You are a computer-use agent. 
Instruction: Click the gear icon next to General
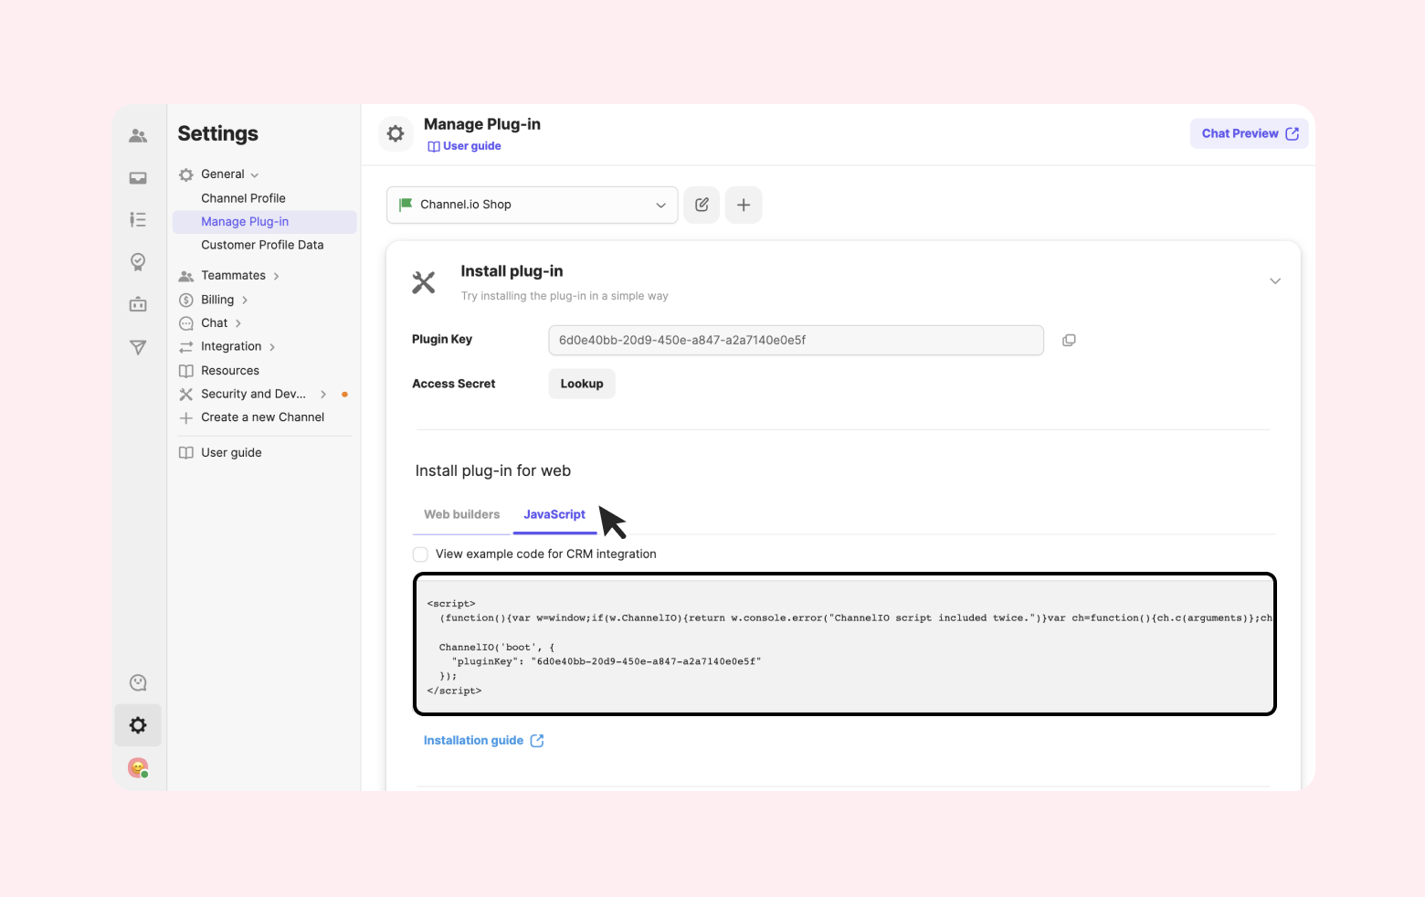[x=186, y=174]
